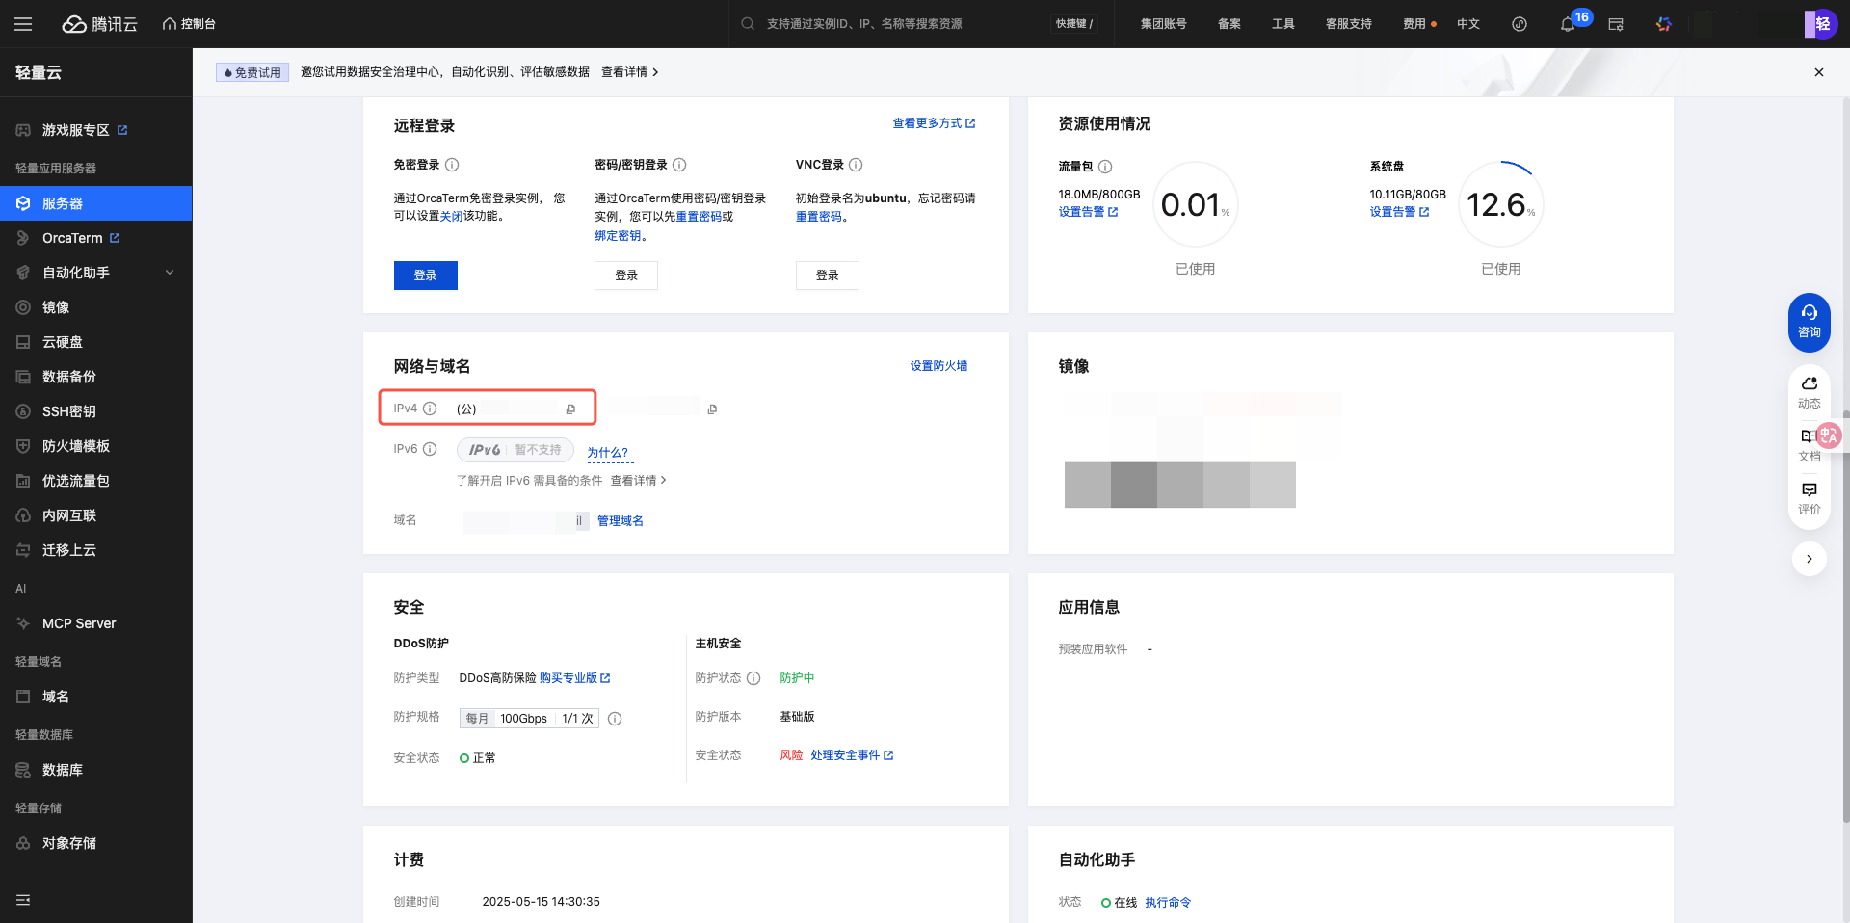Close the free trial banner
1850x923 pixels.
[x=1818, y=72]
